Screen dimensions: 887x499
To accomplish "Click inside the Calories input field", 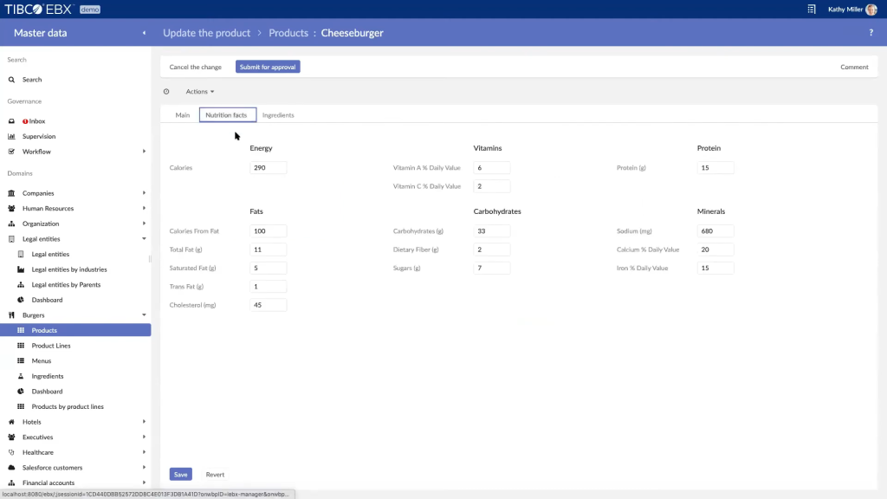I will click(x=268, y=167).
